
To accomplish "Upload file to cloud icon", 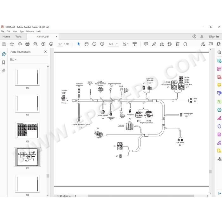I will point(20,44).
